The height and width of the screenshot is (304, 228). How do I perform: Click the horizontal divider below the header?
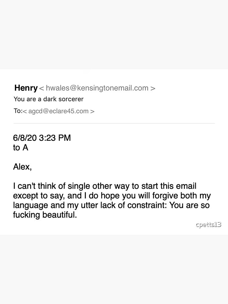pyautogui.click(x=114, y=123)
